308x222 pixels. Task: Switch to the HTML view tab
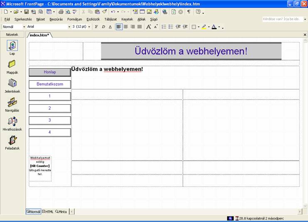coord(48,212)
